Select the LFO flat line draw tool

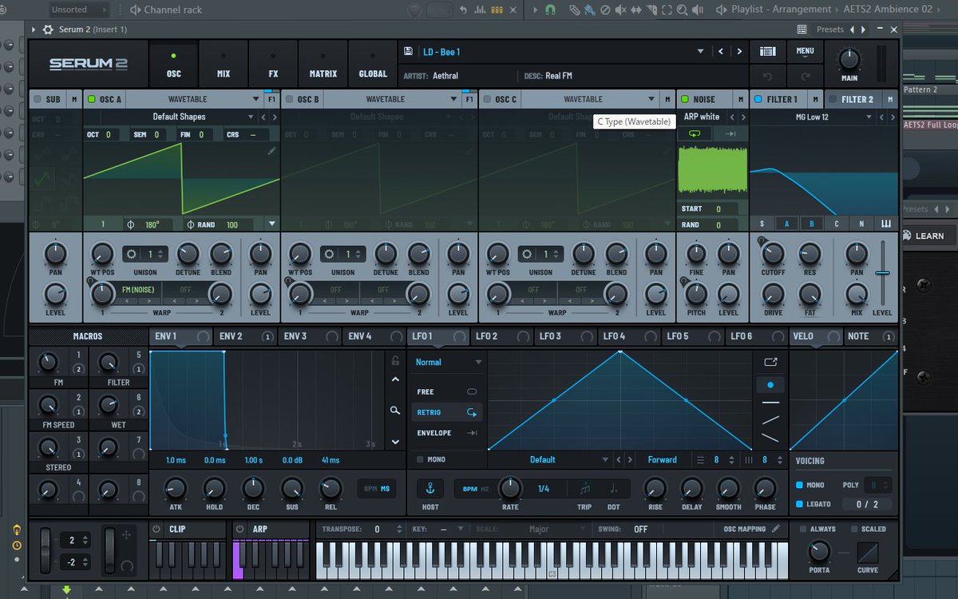click(x=770, y=403)
